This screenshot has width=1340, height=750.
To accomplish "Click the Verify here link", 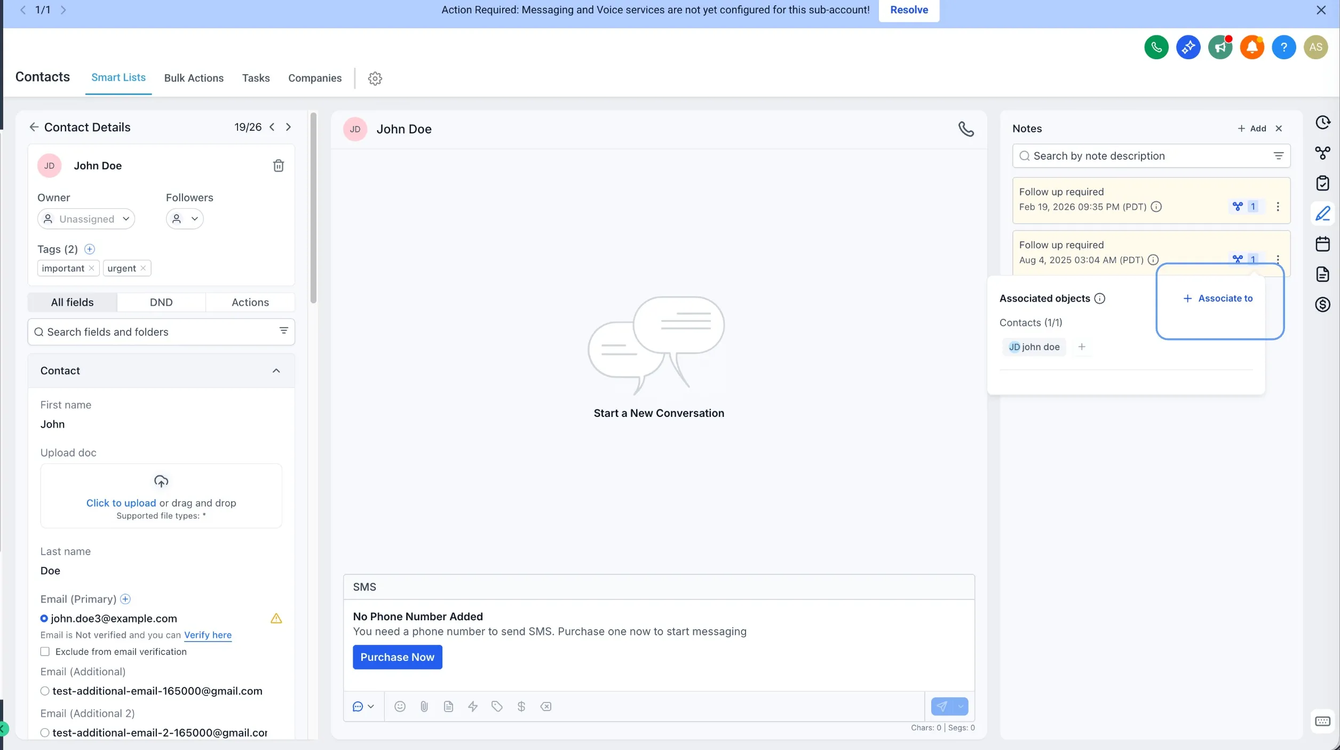I will pyautogui.click(x=208, y=635).
